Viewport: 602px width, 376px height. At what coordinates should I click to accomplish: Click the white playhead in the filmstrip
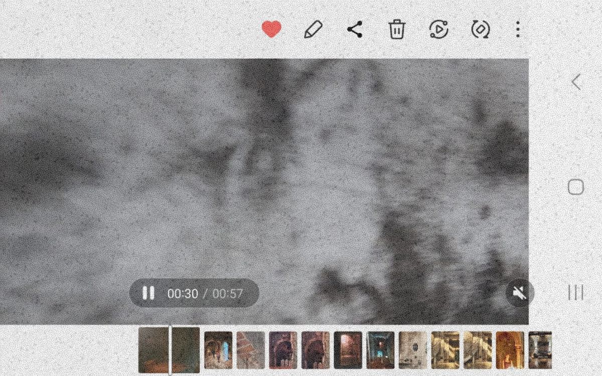click(170, 350)
